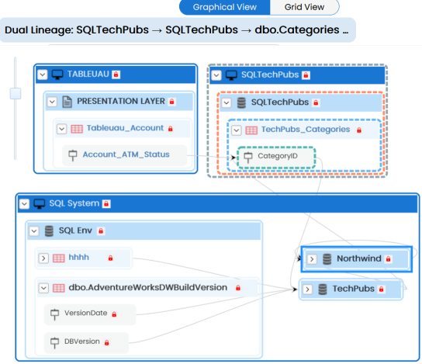Click the SQL Env database icon
Image resolution: width=422 pixels, height=364 pixels.
click(x=49, y=231)
